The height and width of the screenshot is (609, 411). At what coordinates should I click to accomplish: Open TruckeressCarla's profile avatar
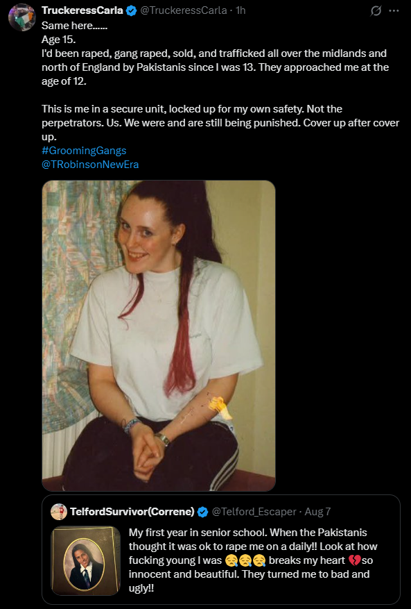[22, 17]
